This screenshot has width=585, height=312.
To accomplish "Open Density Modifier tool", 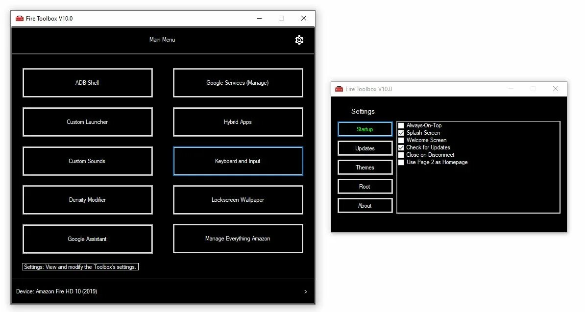I will (x=88, y=200).
